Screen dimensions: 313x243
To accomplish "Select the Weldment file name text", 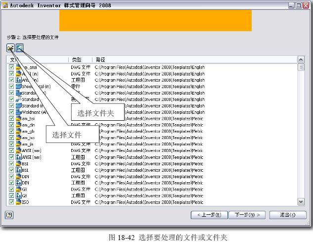I will (34, 112).
